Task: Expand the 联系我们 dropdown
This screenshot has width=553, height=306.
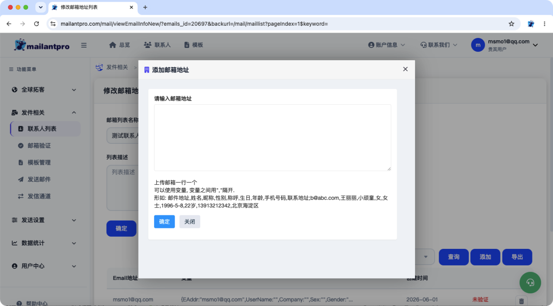Action: point(439,45)
